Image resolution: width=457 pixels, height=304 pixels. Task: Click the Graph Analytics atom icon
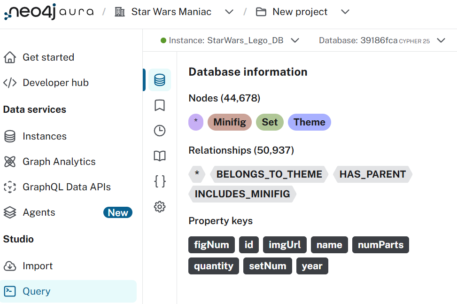point(10,162)
